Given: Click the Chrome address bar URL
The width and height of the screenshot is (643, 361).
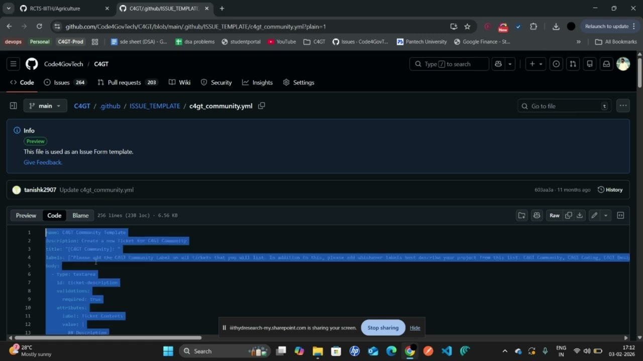Looking at the screenshot, I should 196,27.
